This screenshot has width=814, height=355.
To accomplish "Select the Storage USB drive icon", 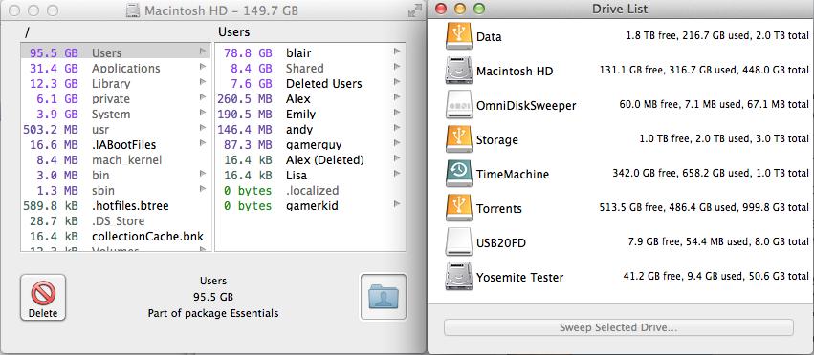I will coord(458,139).
